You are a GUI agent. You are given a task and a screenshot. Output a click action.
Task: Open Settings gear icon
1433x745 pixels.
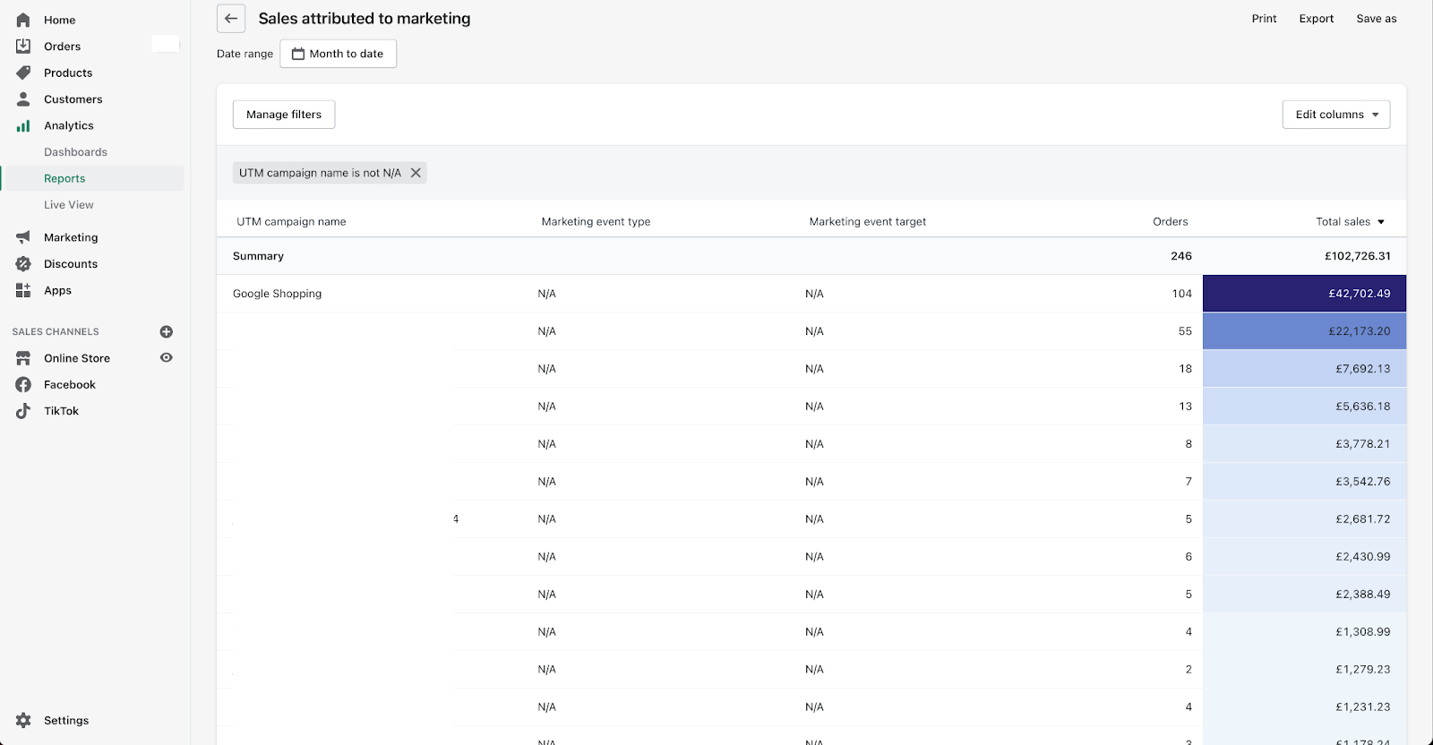(23, 720)
